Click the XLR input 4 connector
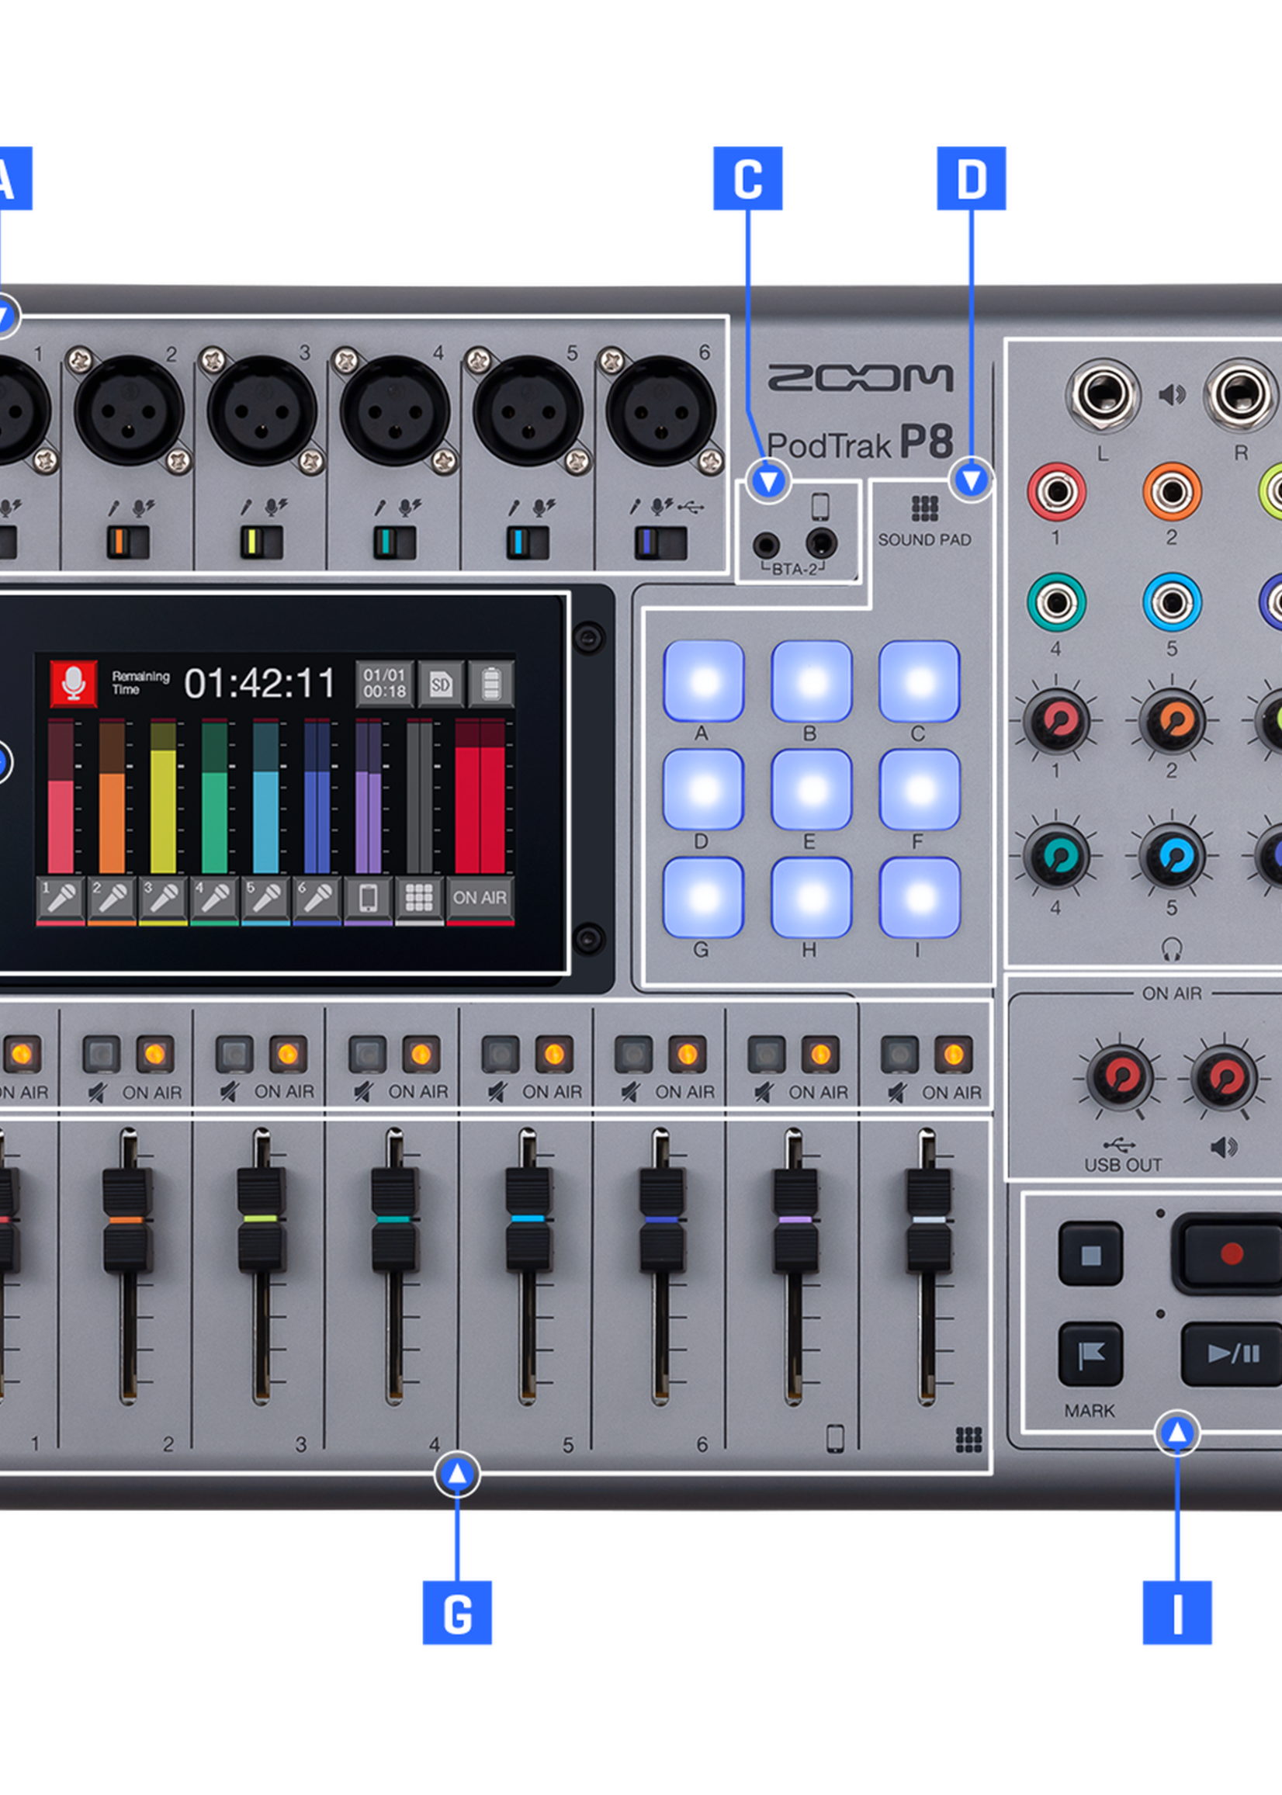The height and width of the screenshot is (1795, 1282). [x=395, y=411]
